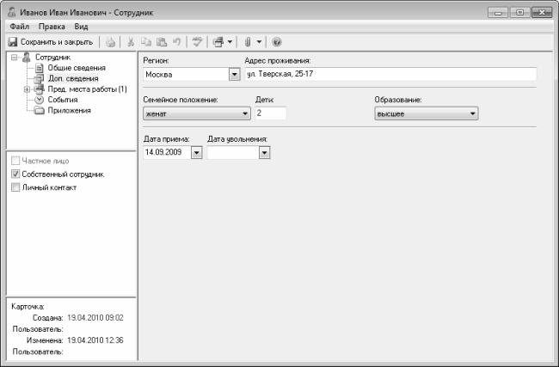Click the undo arrow icon
This screenshot has width=559, height=367.
[x=175, y=42]
